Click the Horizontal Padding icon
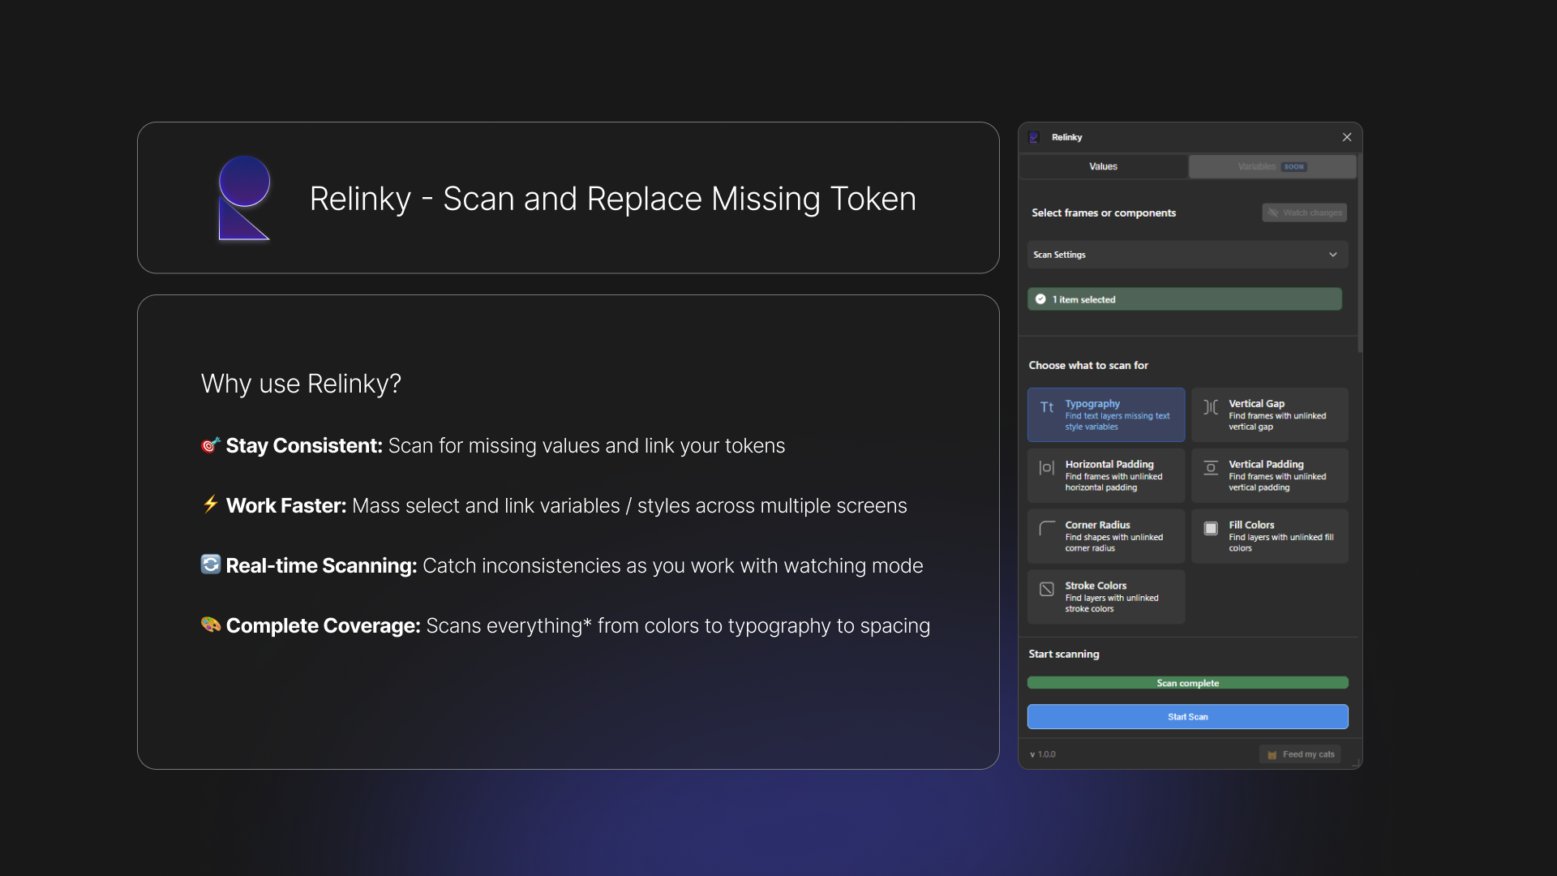 tap(1047, 468)
